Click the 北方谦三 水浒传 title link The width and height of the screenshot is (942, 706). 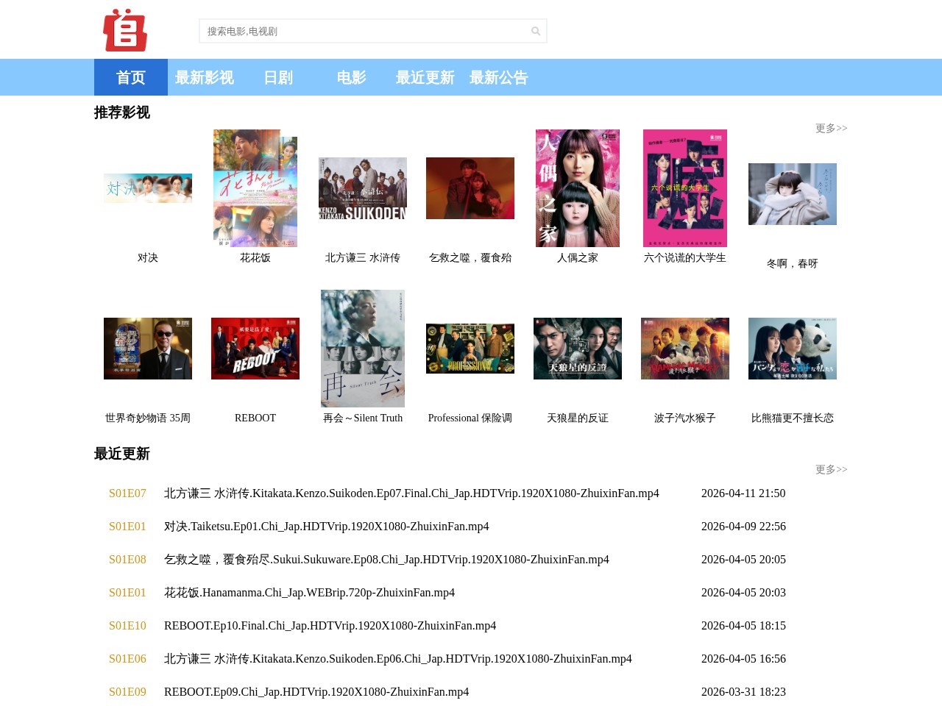point(362,257)
